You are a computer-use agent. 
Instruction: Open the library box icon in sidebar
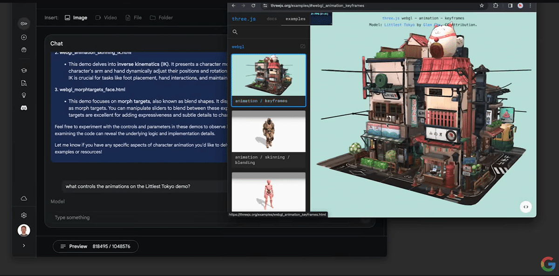point(24,50)
